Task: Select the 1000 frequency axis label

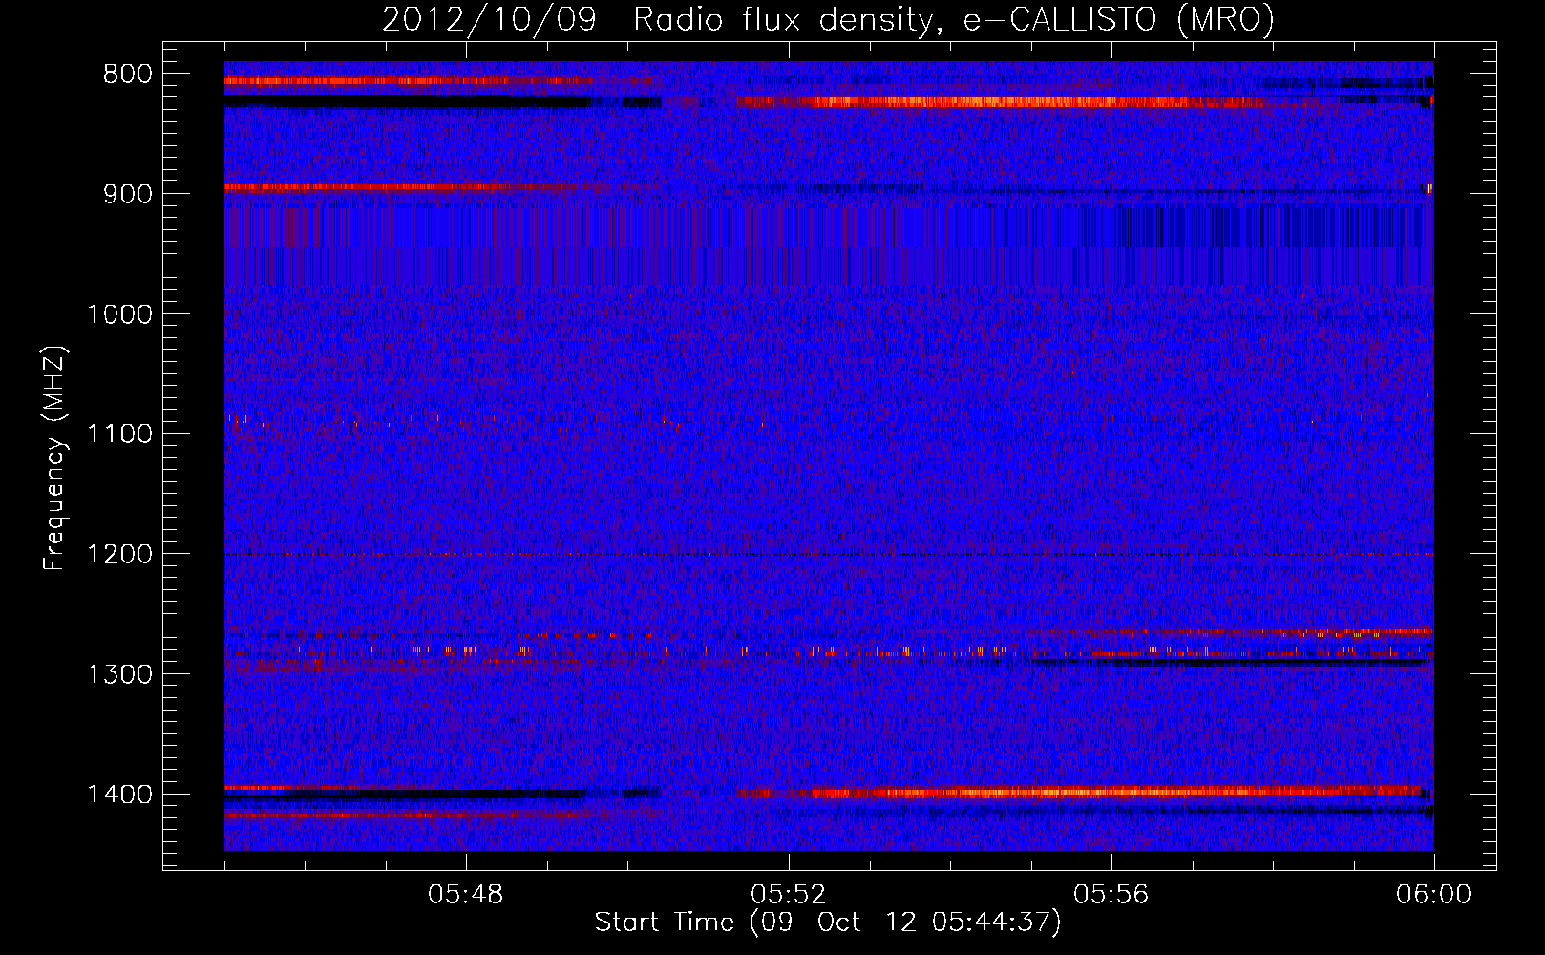Action: (x=119, y=314)
